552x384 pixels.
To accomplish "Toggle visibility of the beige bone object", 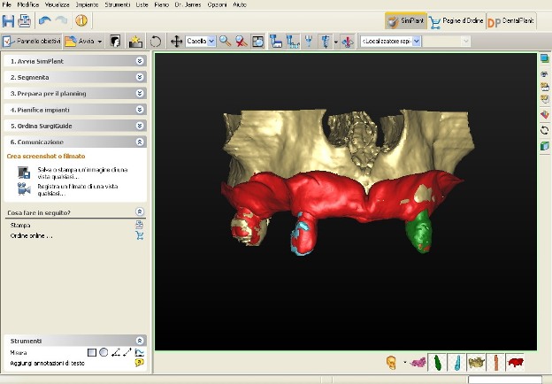I will tap(476, 362).
